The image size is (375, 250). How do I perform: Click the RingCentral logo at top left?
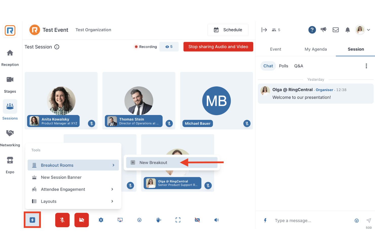tap(10, 30)
